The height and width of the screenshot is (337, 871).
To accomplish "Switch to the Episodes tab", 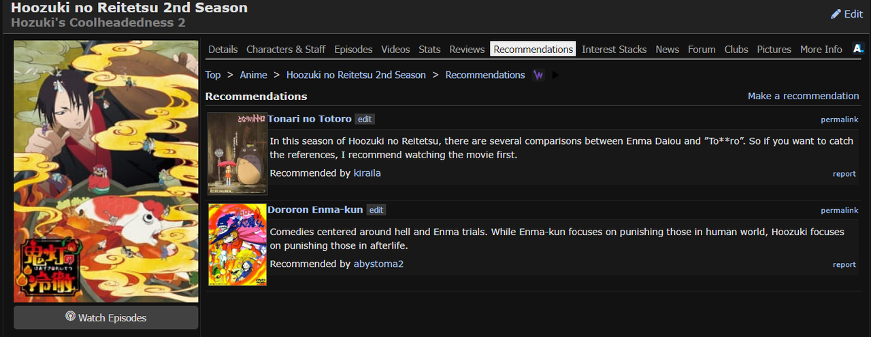I will click(353, 49).
